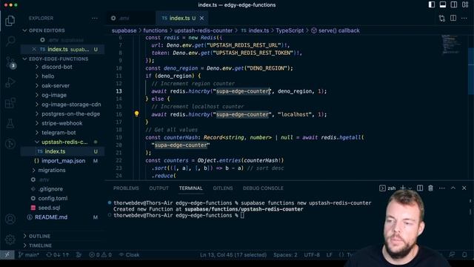
Task: Close the index.ts editor tab
Action: click(x=201, y=18)
